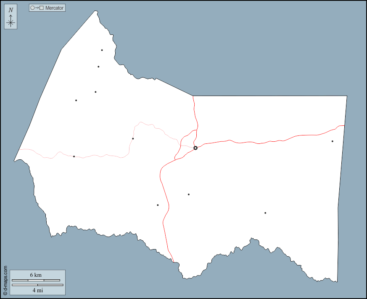Click the town dot just south of the capital
Screen dimensions: 367x299
189,195
